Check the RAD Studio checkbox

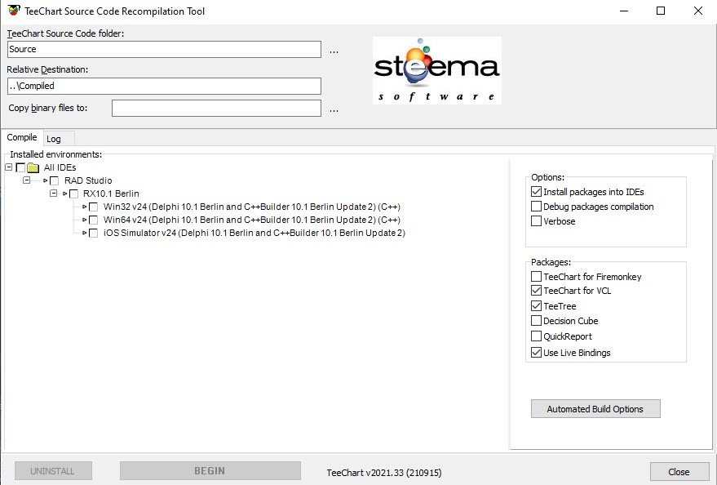point(54,180)
